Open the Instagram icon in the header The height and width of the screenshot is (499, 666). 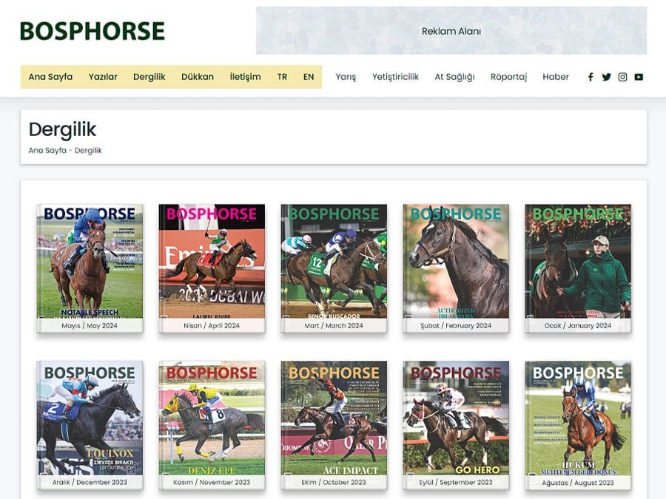622,76
